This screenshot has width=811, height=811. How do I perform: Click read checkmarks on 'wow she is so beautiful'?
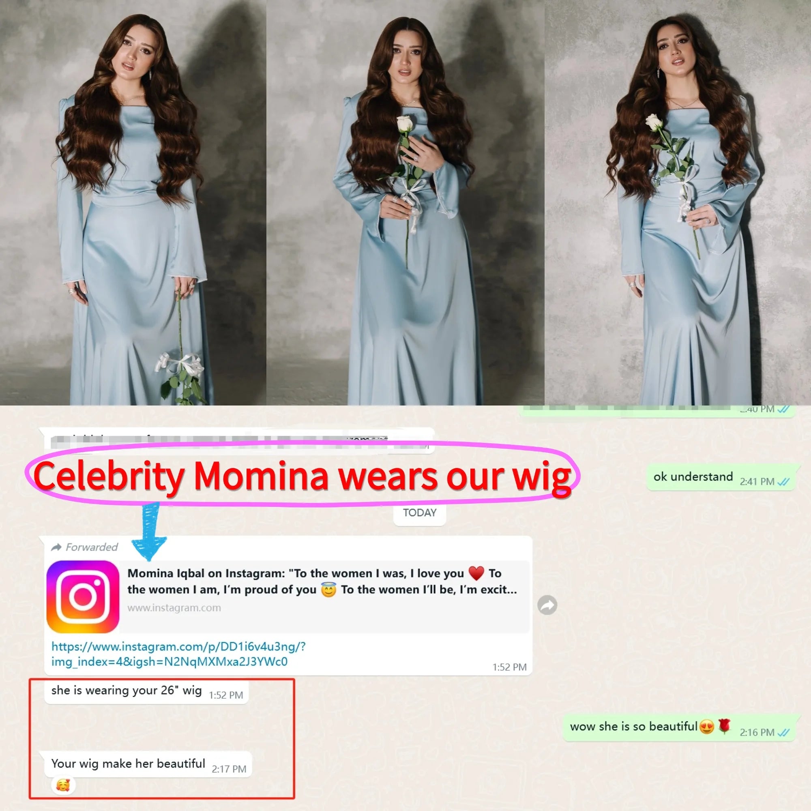click(x=783, y=732)
